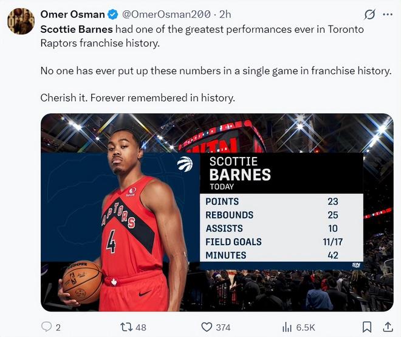Viewport: 401px width, 337px height.
Task: Open the three-dot more options menu
Action: [388, 15]
